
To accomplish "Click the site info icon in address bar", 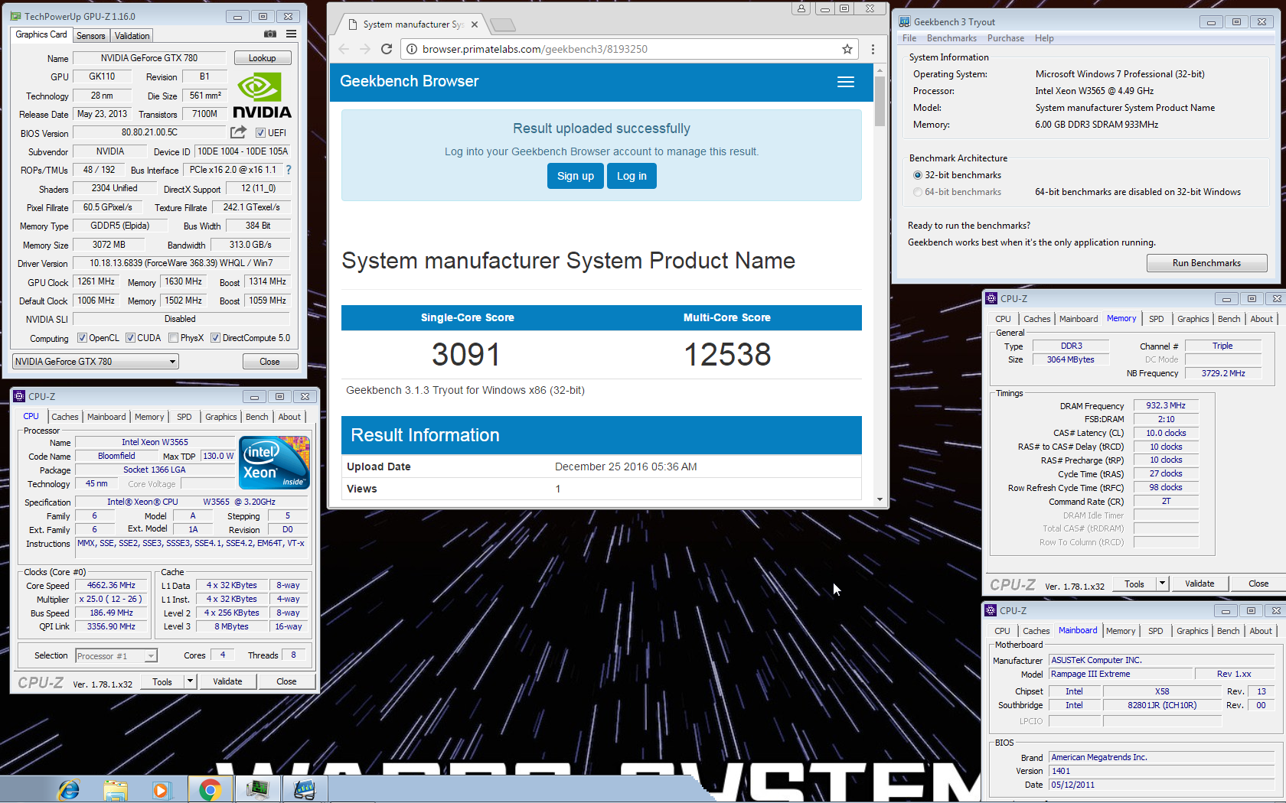I will (412, 49).
